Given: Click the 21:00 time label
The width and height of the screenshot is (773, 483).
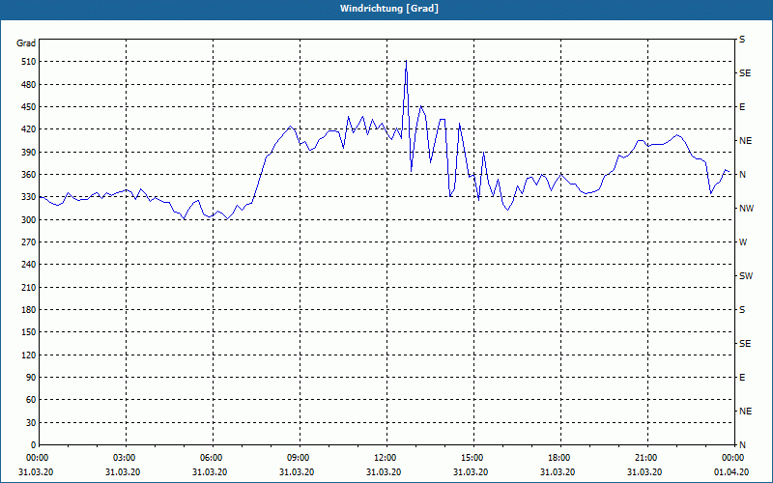Looking at the screenshot, I should pos(646,458).
